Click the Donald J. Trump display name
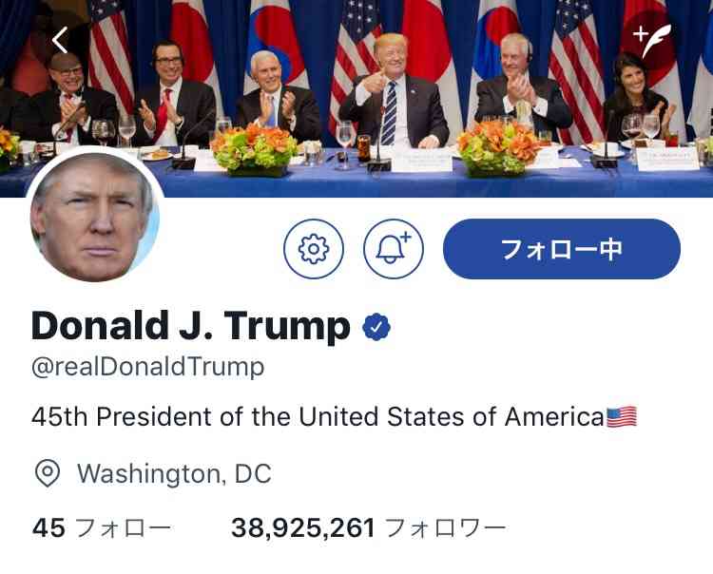 coord(190,325)
